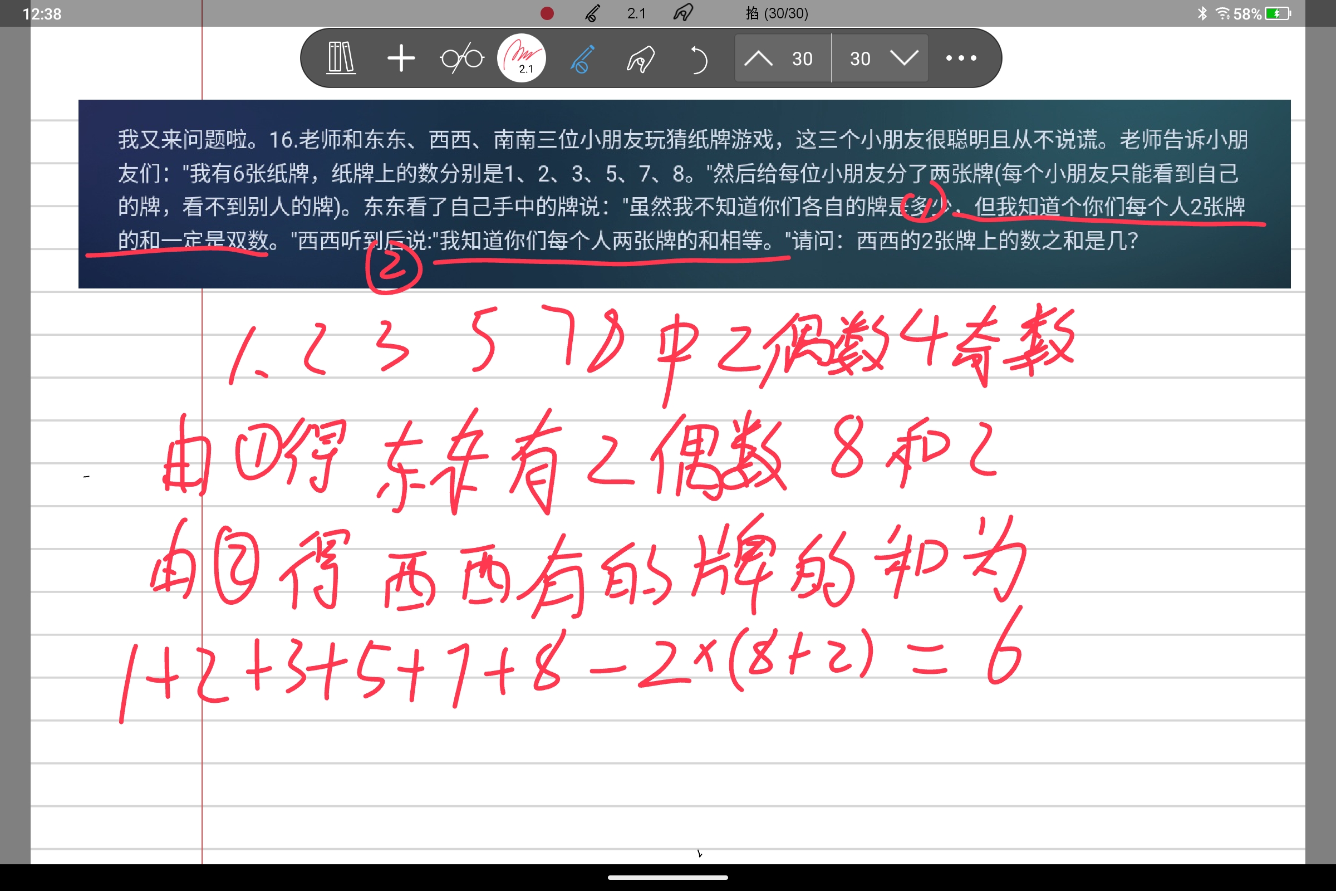The image size is (1336, 891).
Task: Open the notebook title 掐 (30/30)
Action: (777, 13)
